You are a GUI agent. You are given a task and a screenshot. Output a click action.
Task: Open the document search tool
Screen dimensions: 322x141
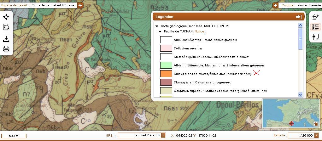pos(6,27)
